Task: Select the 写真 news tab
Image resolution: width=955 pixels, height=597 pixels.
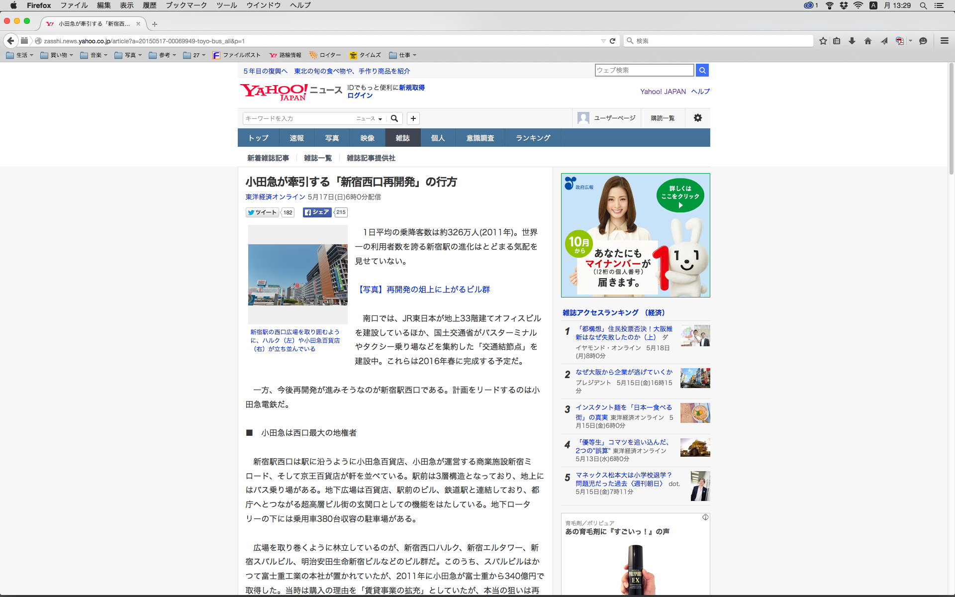Action: coord(332,138)
